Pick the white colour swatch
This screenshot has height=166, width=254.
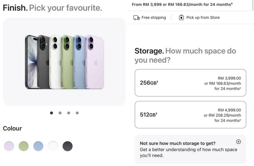pos(53,146)
